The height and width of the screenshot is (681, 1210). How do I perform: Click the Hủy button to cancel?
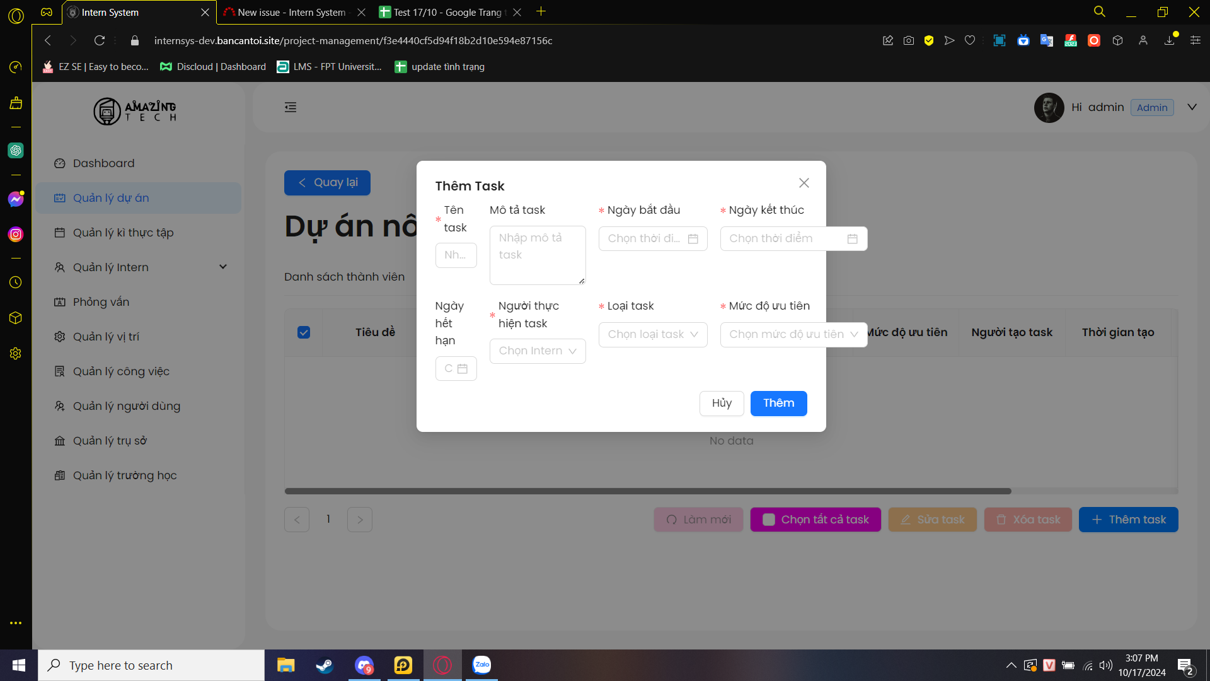722,404
